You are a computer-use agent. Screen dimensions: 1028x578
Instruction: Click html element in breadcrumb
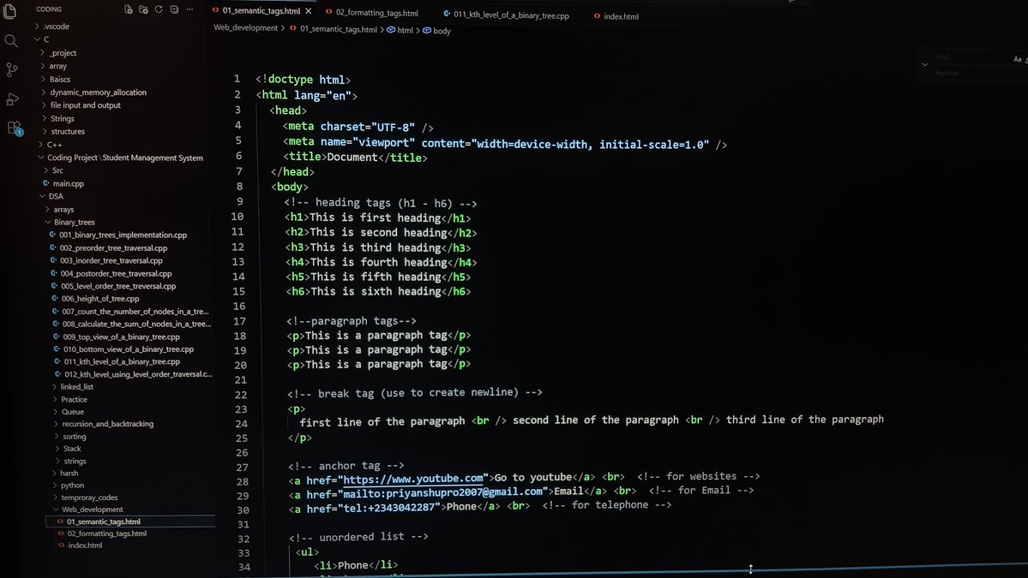pyautogui.click(x=400, y=30)
